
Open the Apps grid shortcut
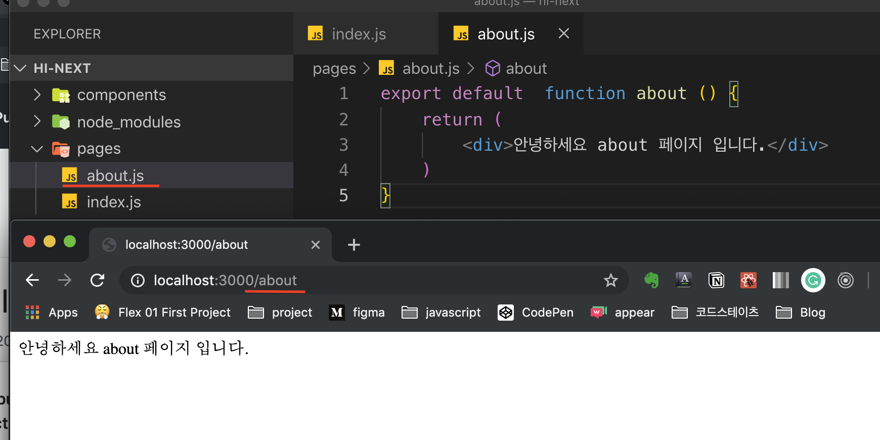coord(52,313)
